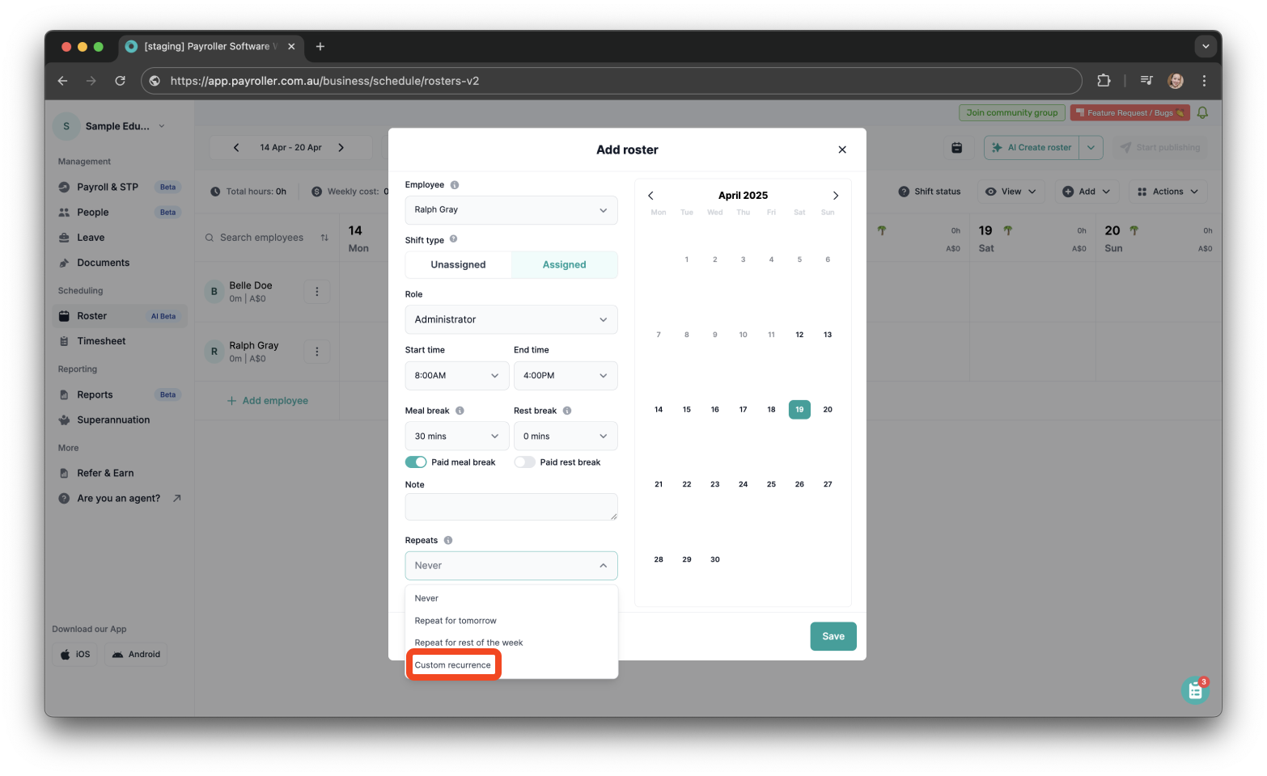This screenshot has width=1267, height=776.
Task: Click the calendar icon beside AI Create roster
Action: tap(956, 147)
